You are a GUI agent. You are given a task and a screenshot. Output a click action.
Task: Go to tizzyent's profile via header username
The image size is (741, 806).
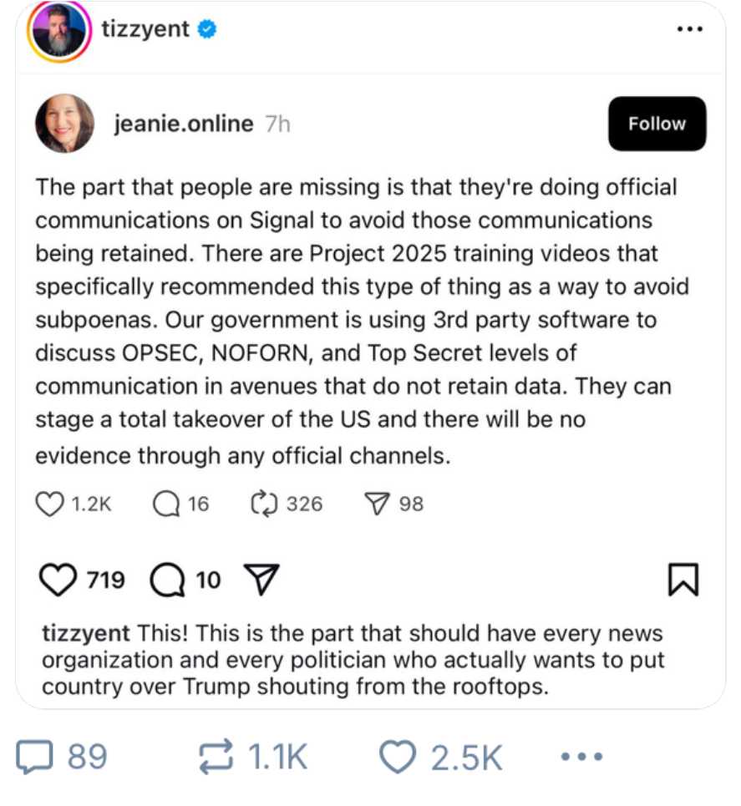point(145,30)
